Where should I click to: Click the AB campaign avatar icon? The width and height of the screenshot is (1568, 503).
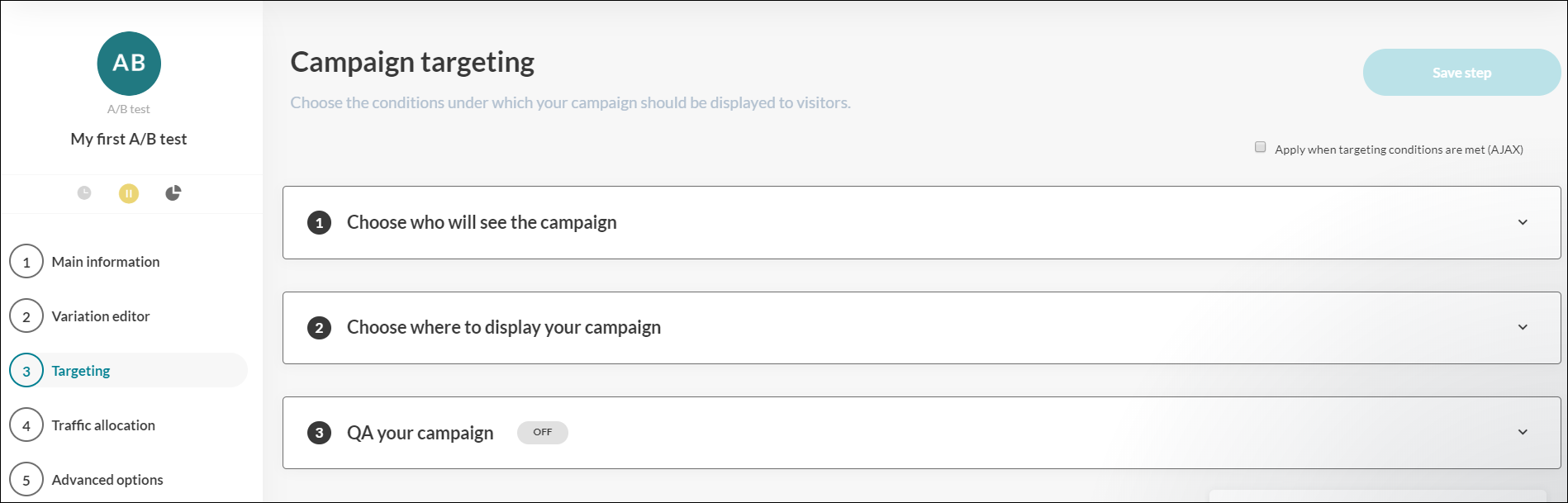click(129, 64)
